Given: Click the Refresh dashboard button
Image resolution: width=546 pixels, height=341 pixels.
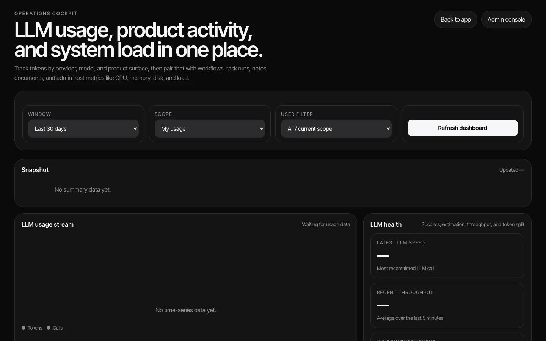Looking at the screenshot, I should tap(463, 128).
